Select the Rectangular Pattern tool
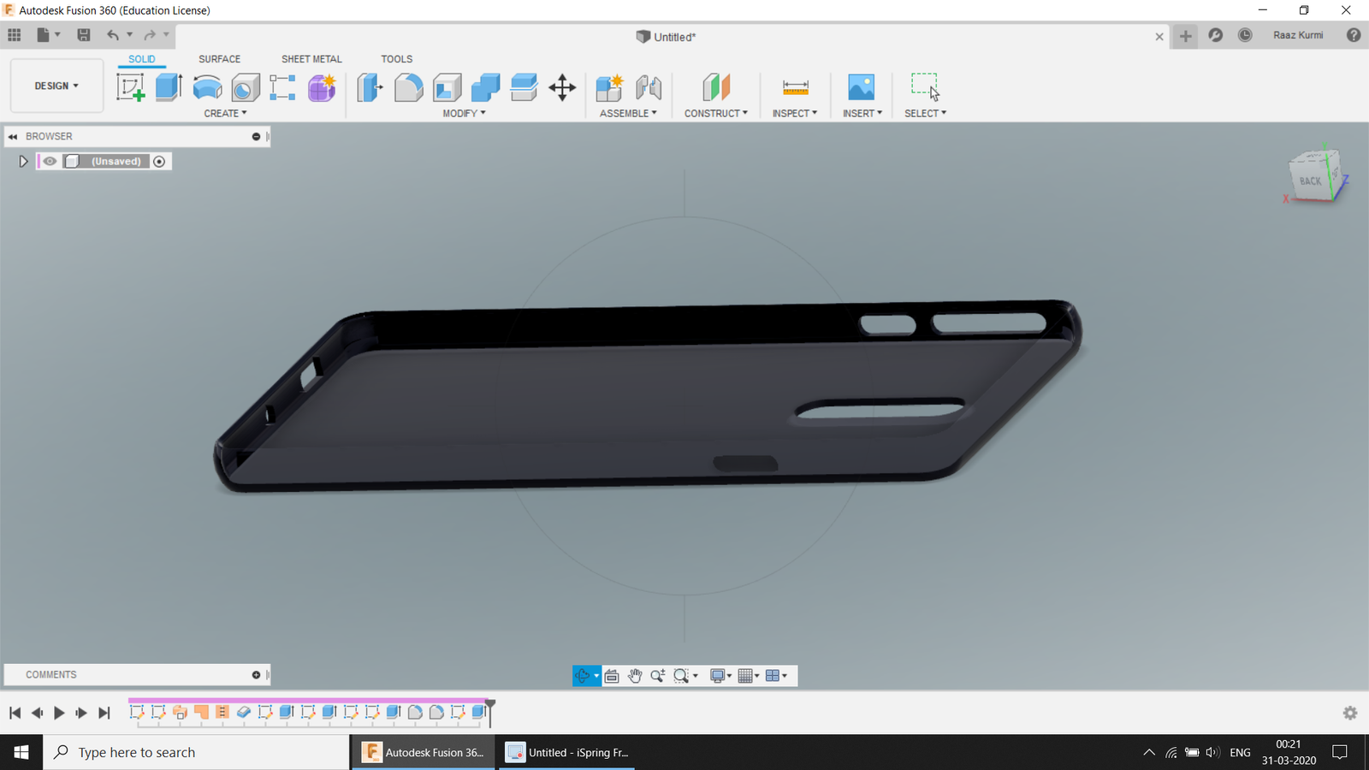1369x770 pixels. tap(282, 87)
